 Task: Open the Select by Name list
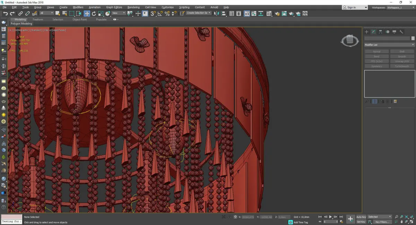(64, 13)
